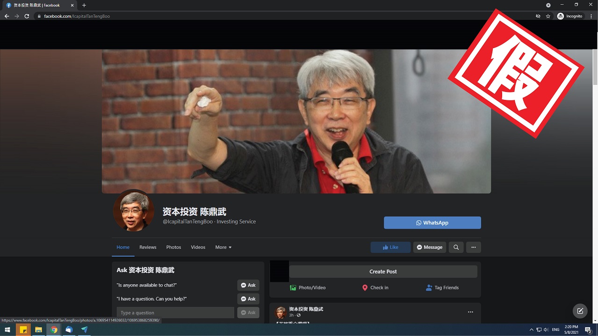Click the post's 3h timestamp
Image resolution: width=598 pixels, height=336 pixels.
coord(291,315)
